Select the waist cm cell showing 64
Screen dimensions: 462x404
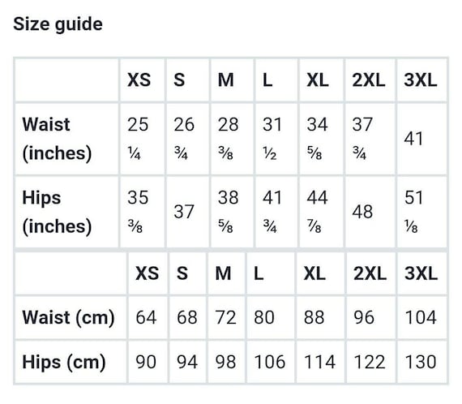pyautogui.click(x=148, y=317)
